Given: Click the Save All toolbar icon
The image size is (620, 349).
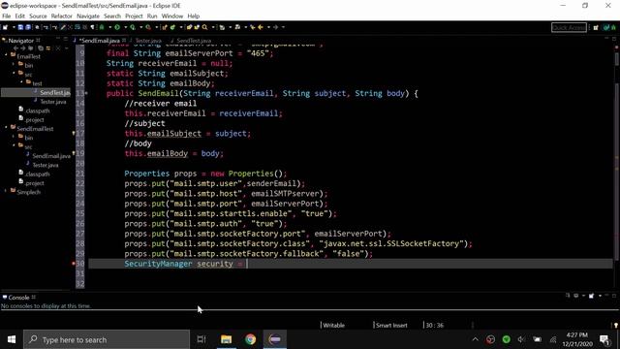Looking at the screenshot, I should [x=28, y=27].
